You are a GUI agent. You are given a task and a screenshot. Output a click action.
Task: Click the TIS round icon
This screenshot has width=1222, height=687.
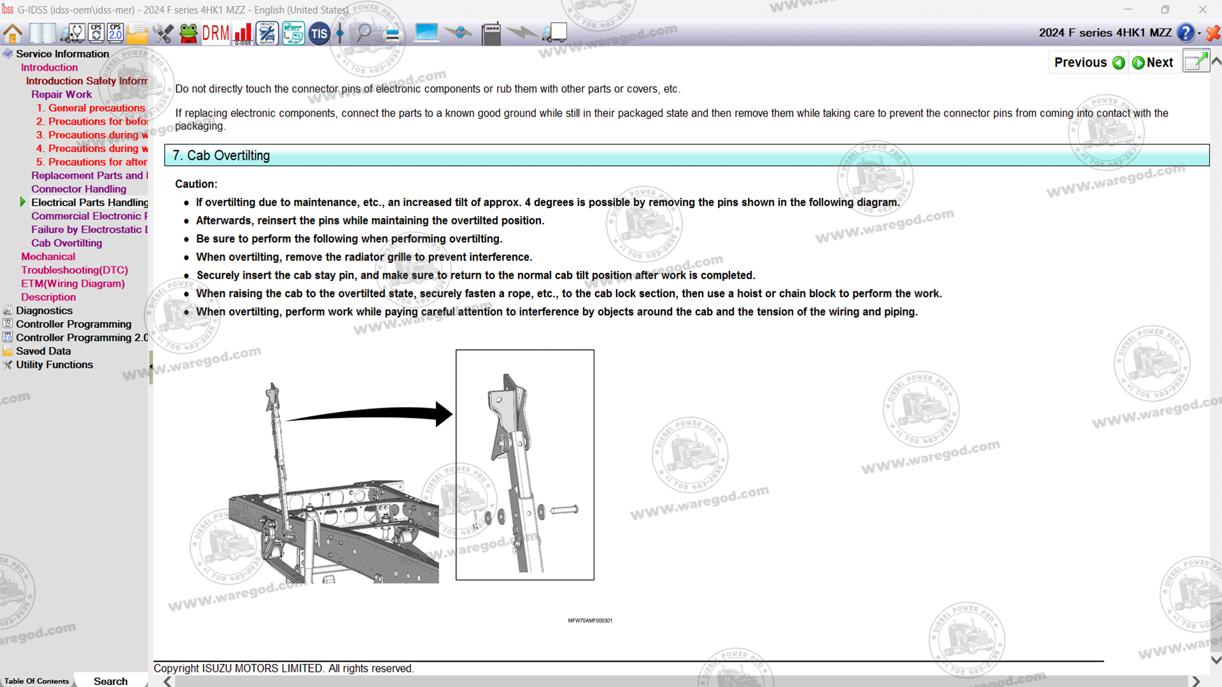click(x=319, y=33)
